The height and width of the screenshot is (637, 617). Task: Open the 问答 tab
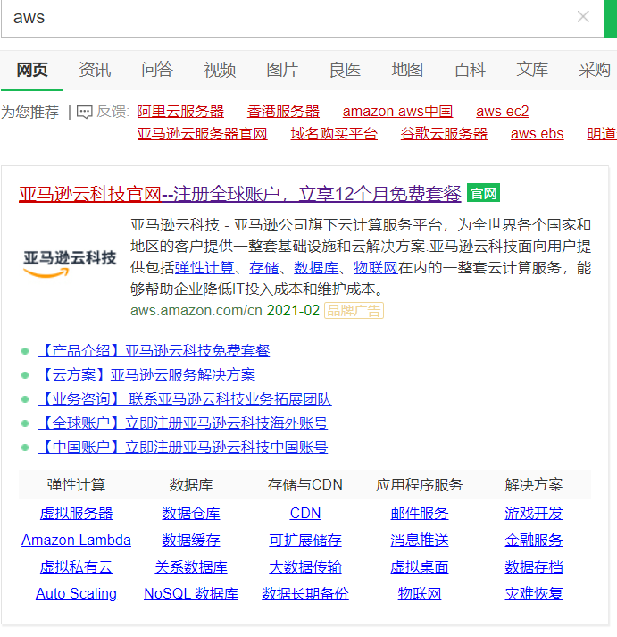(157, 70)
